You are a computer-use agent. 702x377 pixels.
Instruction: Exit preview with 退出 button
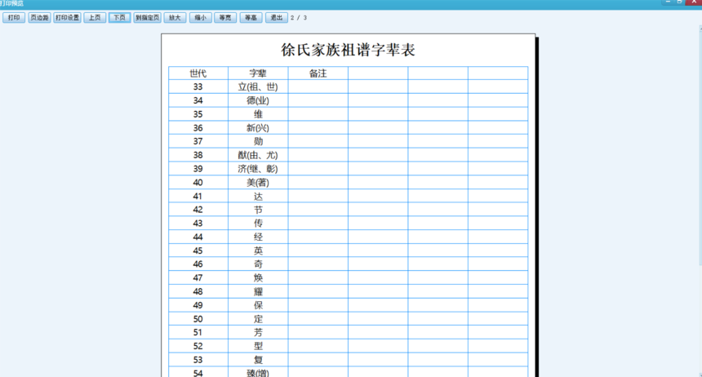(x=276, y=18)
